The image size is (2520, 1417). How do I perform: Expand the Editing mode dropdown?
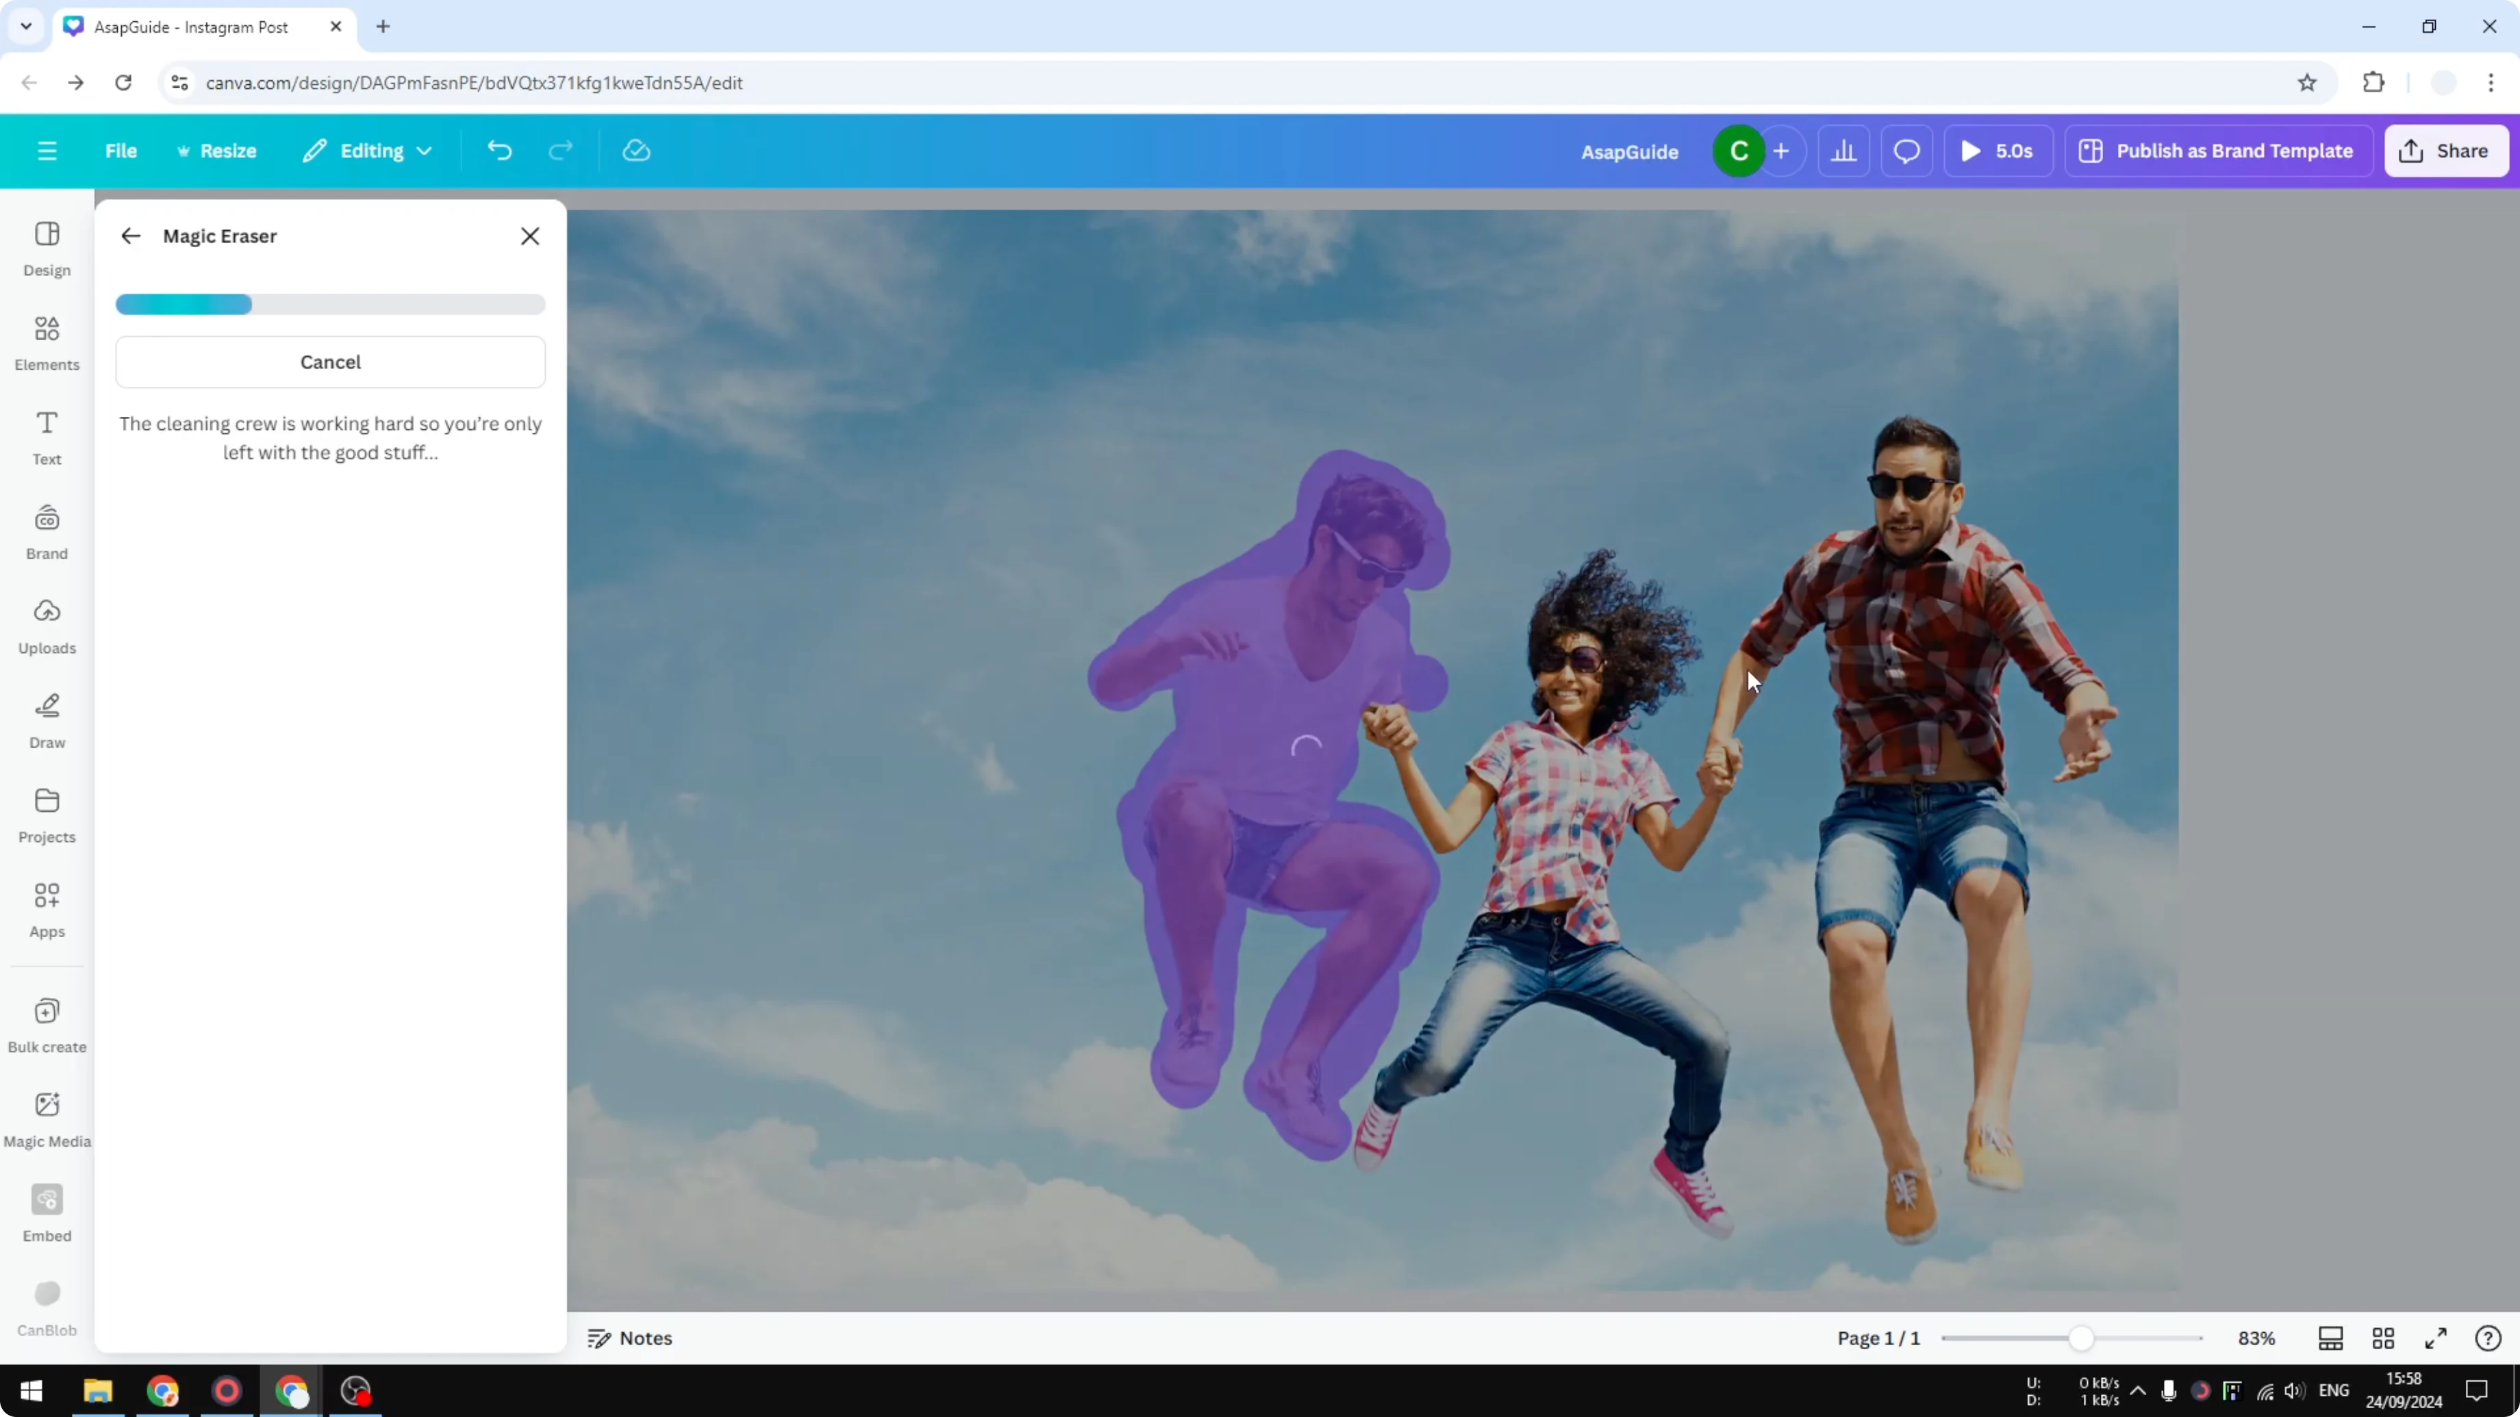coord(368,151)
